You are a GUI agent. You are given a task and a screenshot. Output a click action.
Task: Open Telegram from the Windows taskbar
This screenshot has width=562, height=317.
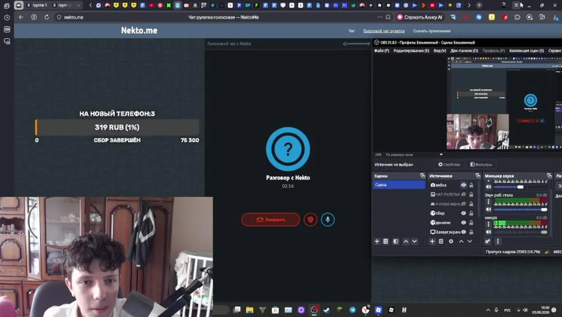pos(352,310)
